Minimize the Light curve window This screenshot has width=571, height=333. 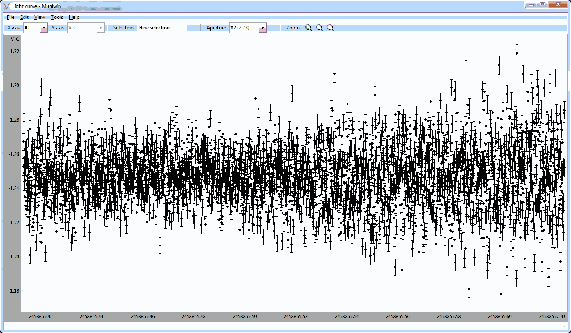pos(532,4)
